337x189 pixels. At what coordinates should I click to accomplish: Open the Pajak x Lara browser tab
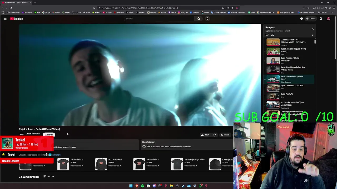[x=16, y=3]
